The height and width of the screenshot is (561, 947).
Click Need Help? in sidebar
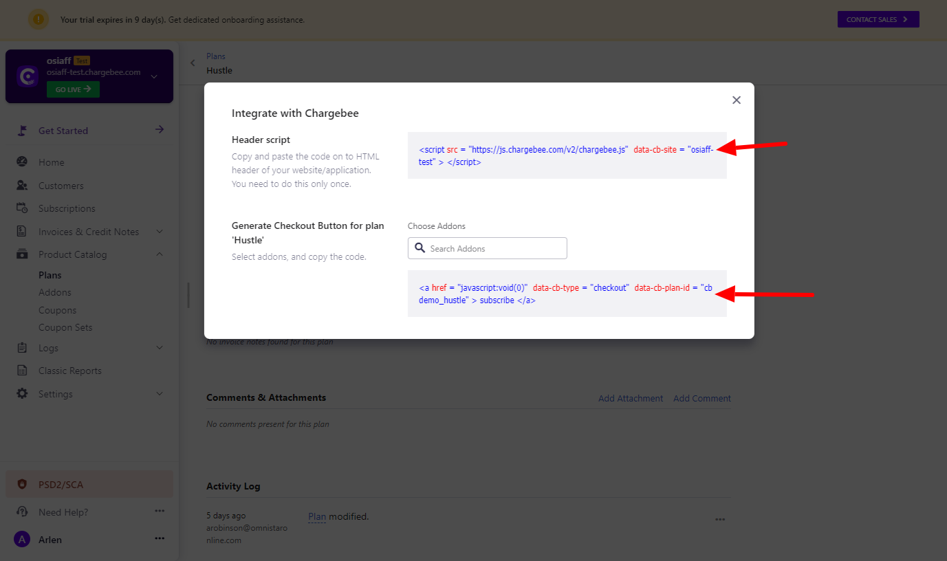[63, 512]
